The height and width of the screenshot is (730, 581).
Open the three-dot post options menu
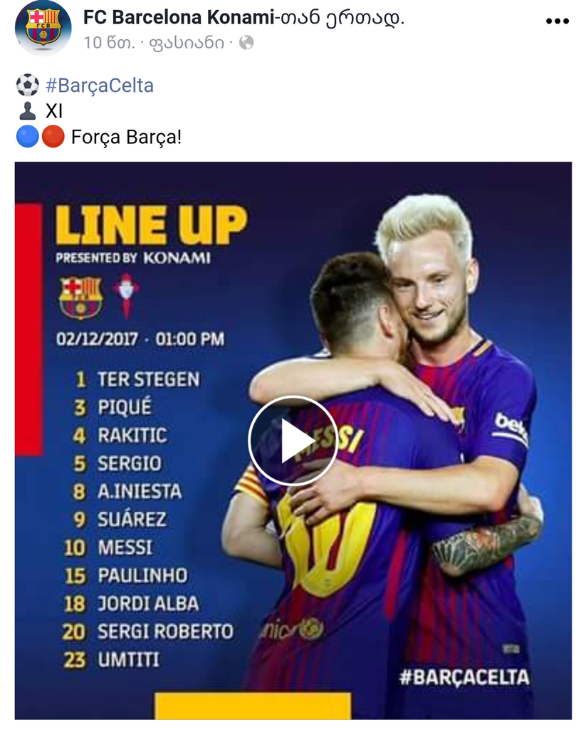(x=558, y=21)
